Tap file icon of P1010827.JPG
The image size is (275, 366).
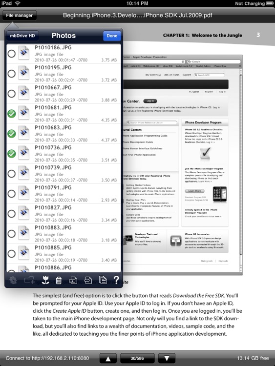tap(23, 213)
